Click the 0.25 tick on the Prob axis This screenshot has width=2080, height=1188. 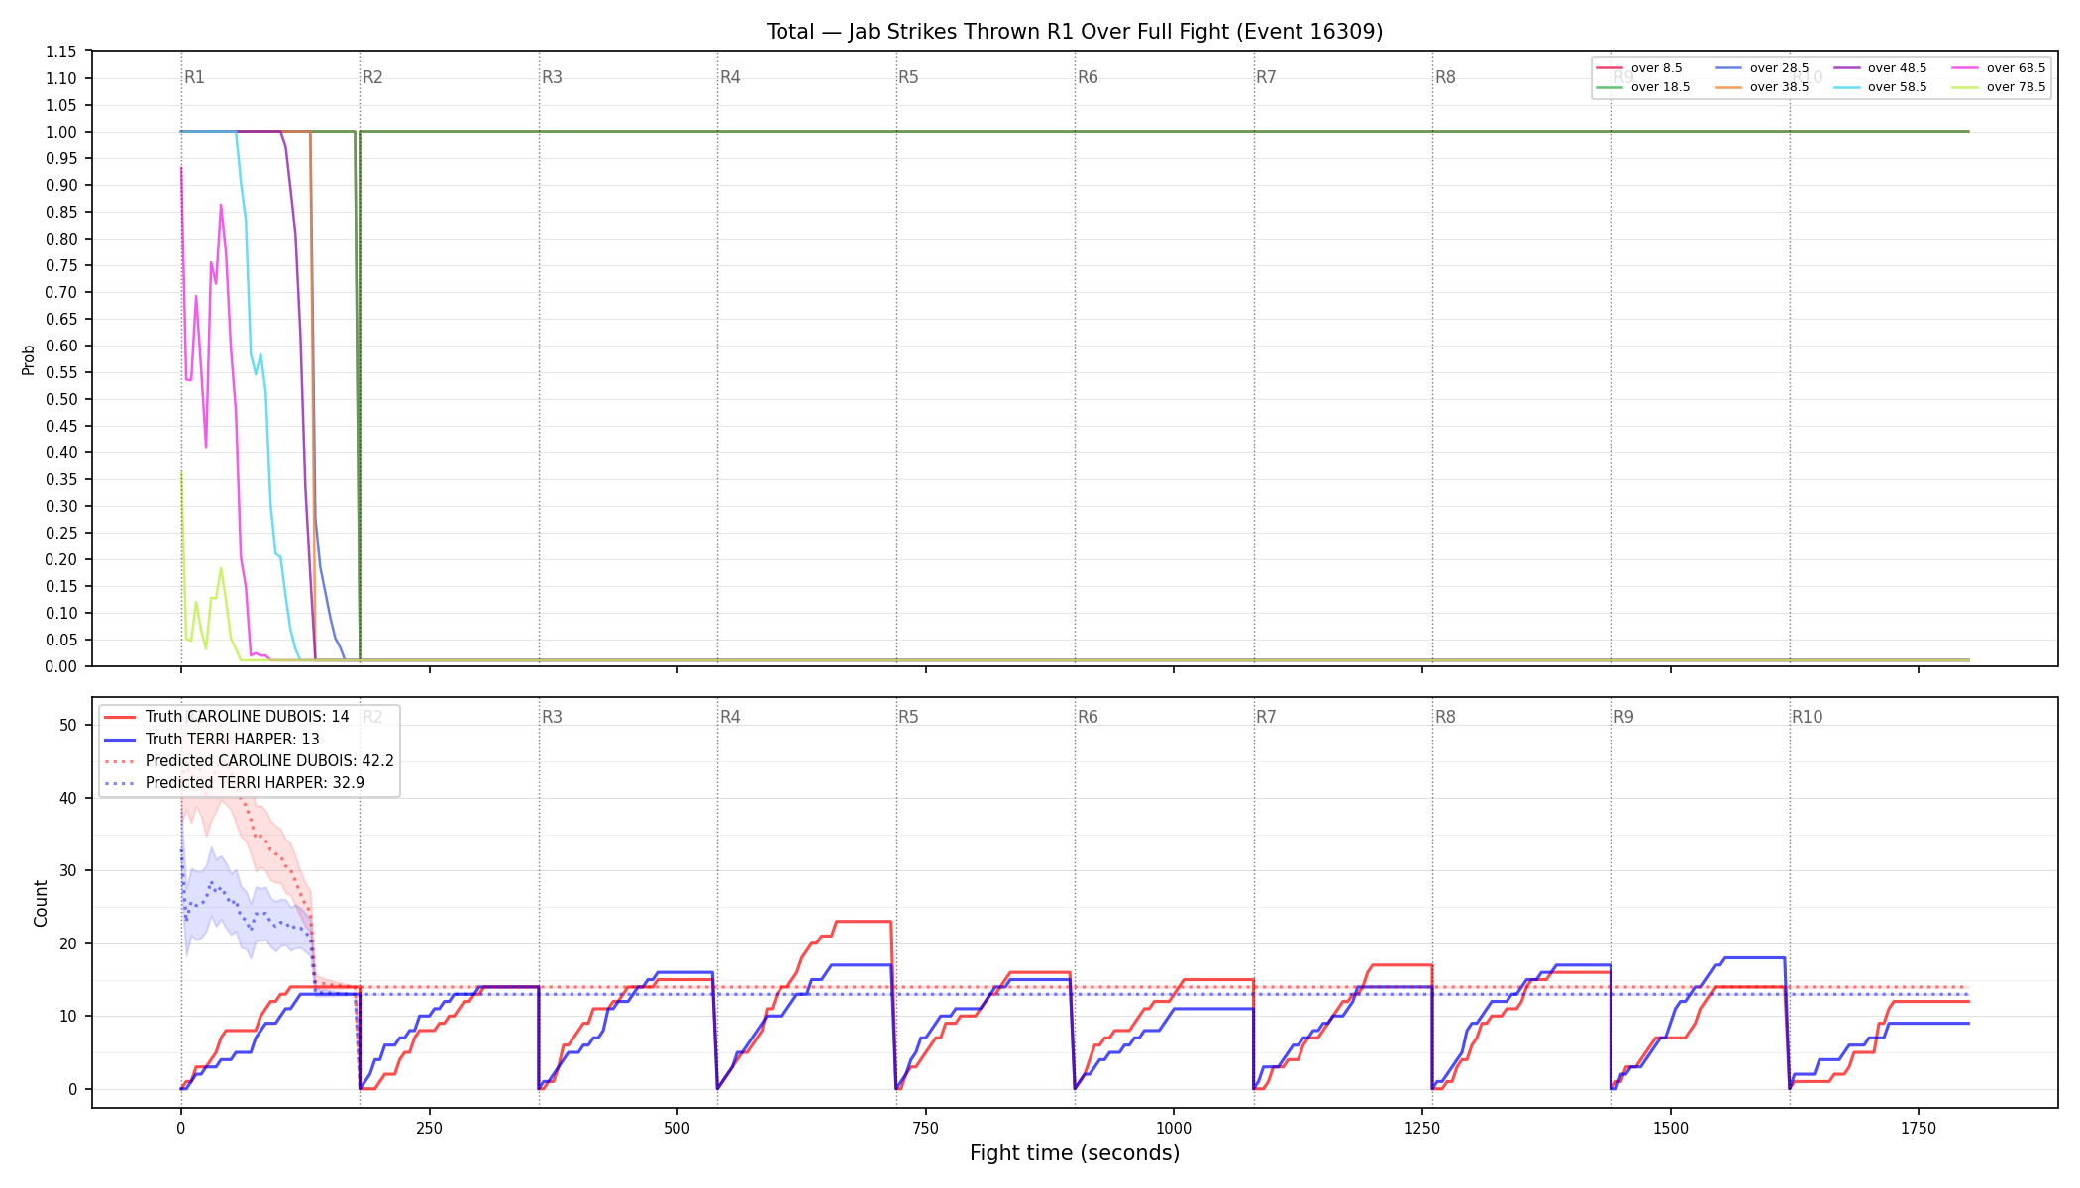tap(61, 534)
